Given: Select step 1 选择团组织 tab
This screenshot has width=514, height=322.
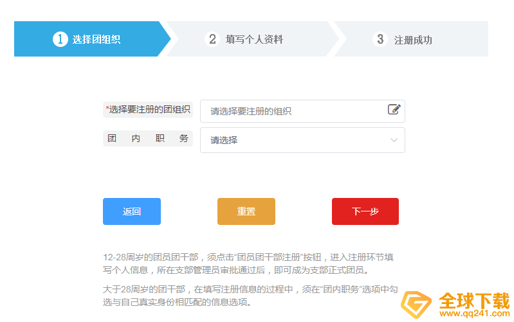Looking at the screenshot, I should 93,39.
